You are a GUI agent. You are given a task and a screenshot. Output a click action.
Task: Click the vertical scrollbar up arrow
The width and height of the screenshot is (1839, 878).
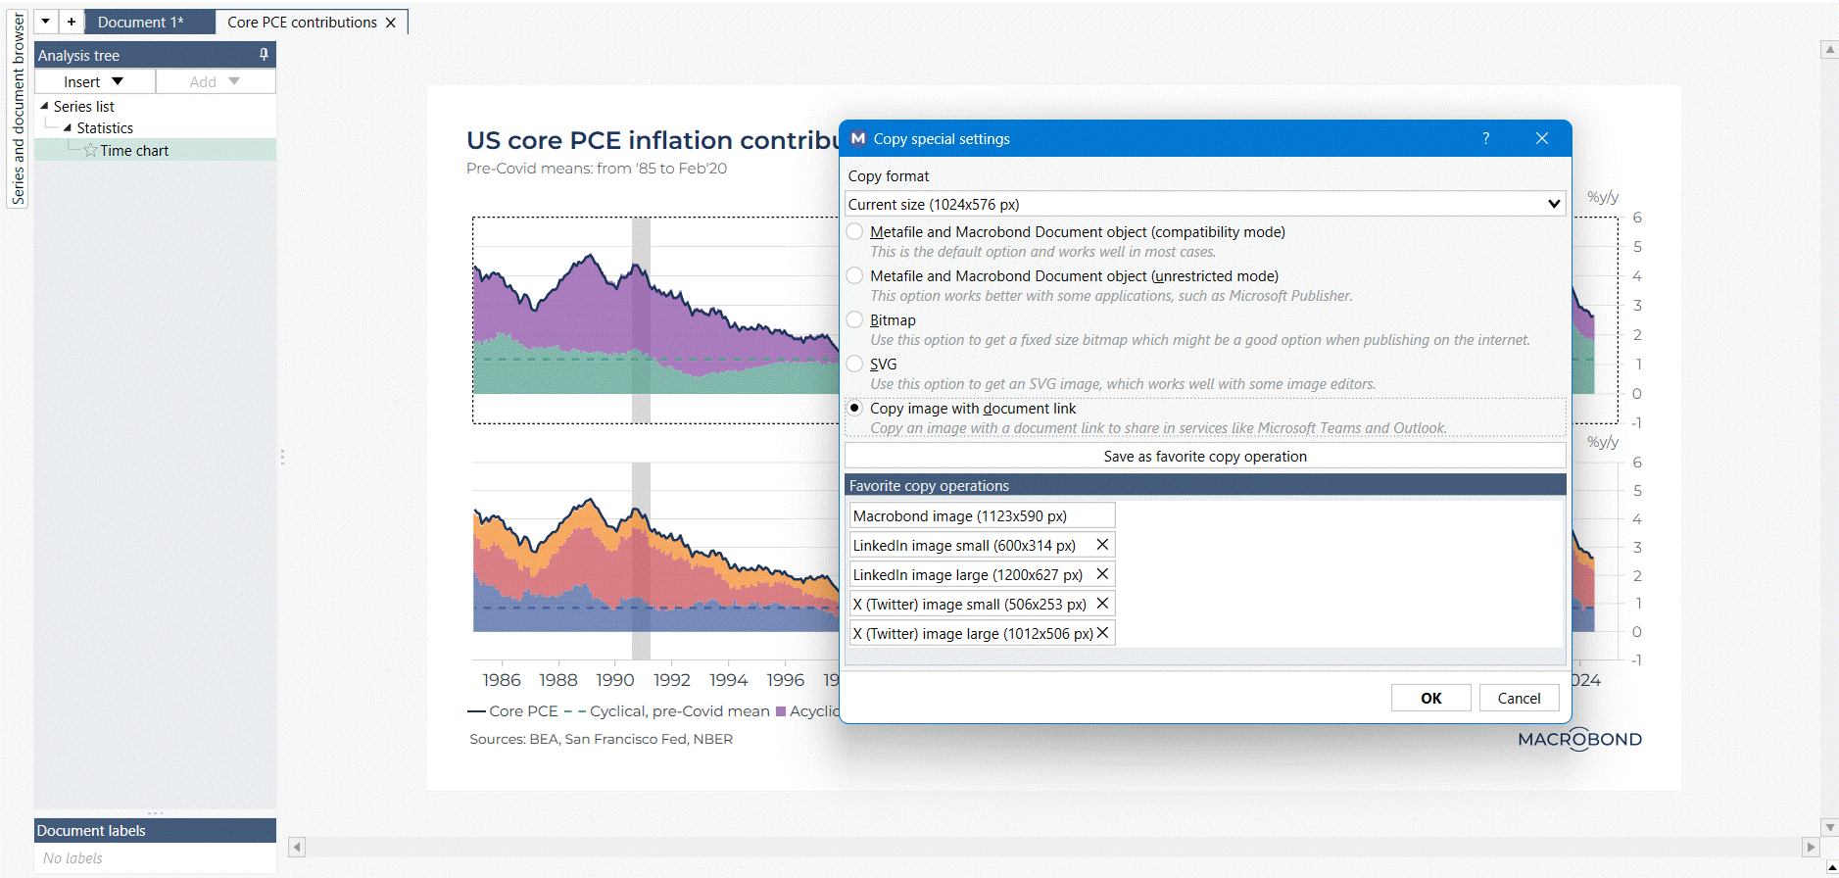click(x=1829, y=49)
